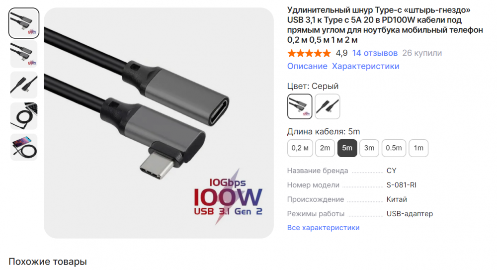Select the 5m cable length option
The image size is (497, 270).
[x=347, y=148]
